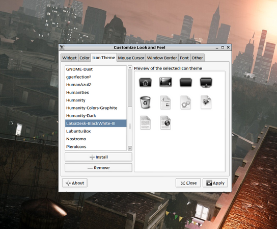This screenshot has width=277, height=229.
Task: Click the recycle trash bin preview icon
Action: pos(145,103)
